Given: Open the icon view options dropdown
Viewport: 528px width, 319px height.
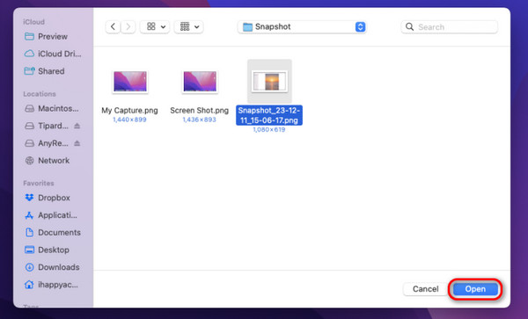Looking at the screenshot, I should point(155,26).
